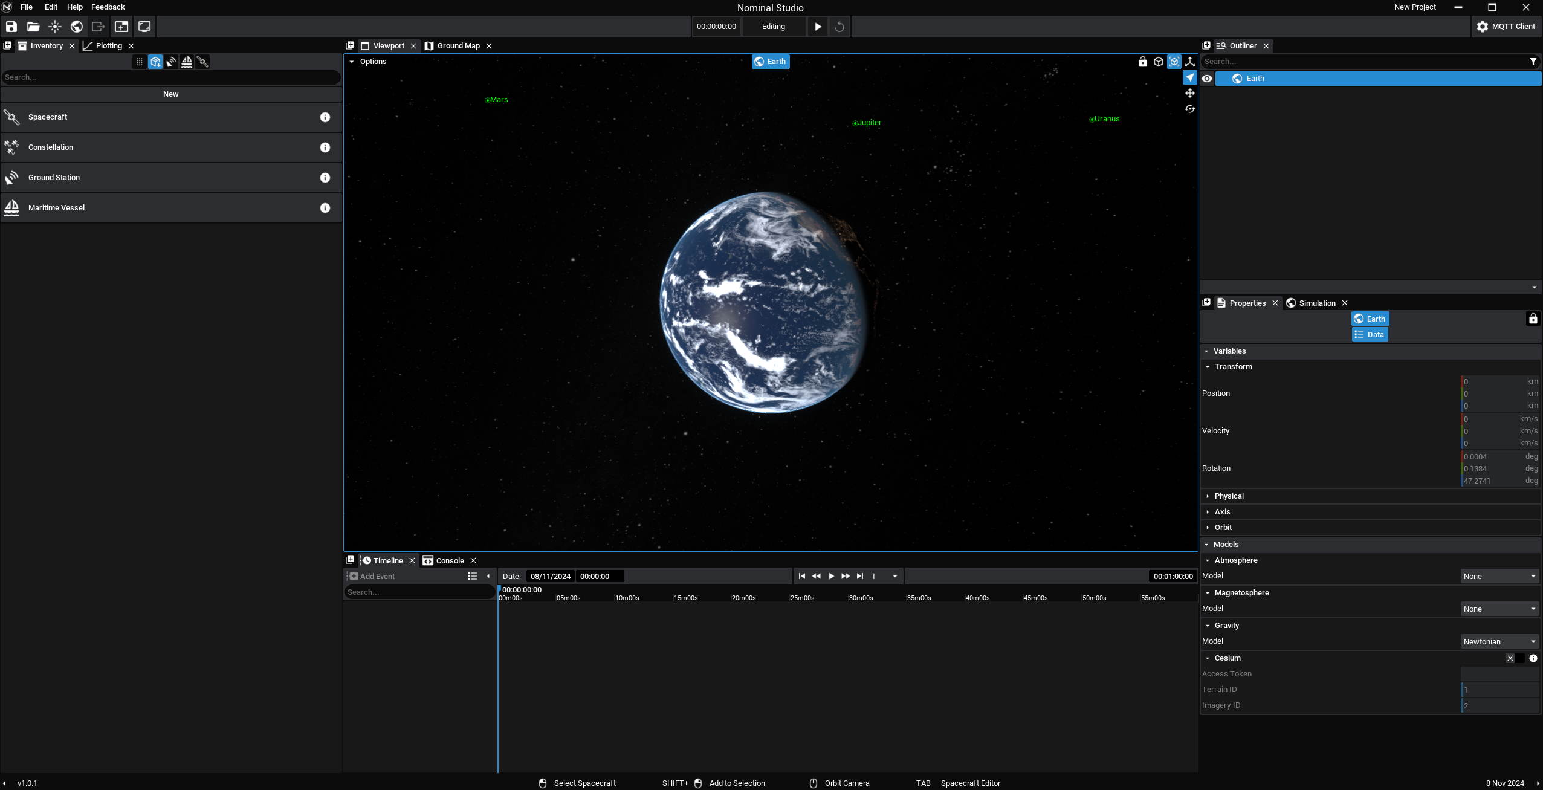This screenshot has width=1543, height=790.
Task: Select the grid filter in Inventory
Action: (x=140, y=62)
